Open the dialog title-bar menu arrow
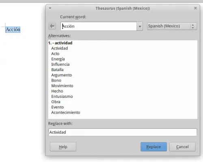 pyautogui.click(x=50, y=8)
